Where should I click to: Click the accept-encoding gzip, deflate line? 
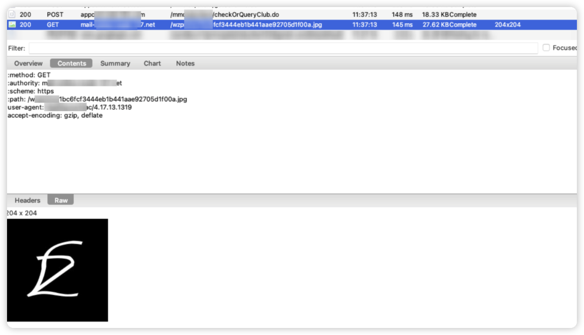pos(55,115)
